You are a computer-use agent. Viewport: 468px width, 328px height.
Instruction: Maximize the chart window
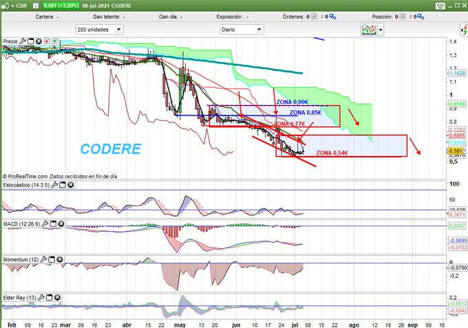pyautogui.click(x=457, y=6)
